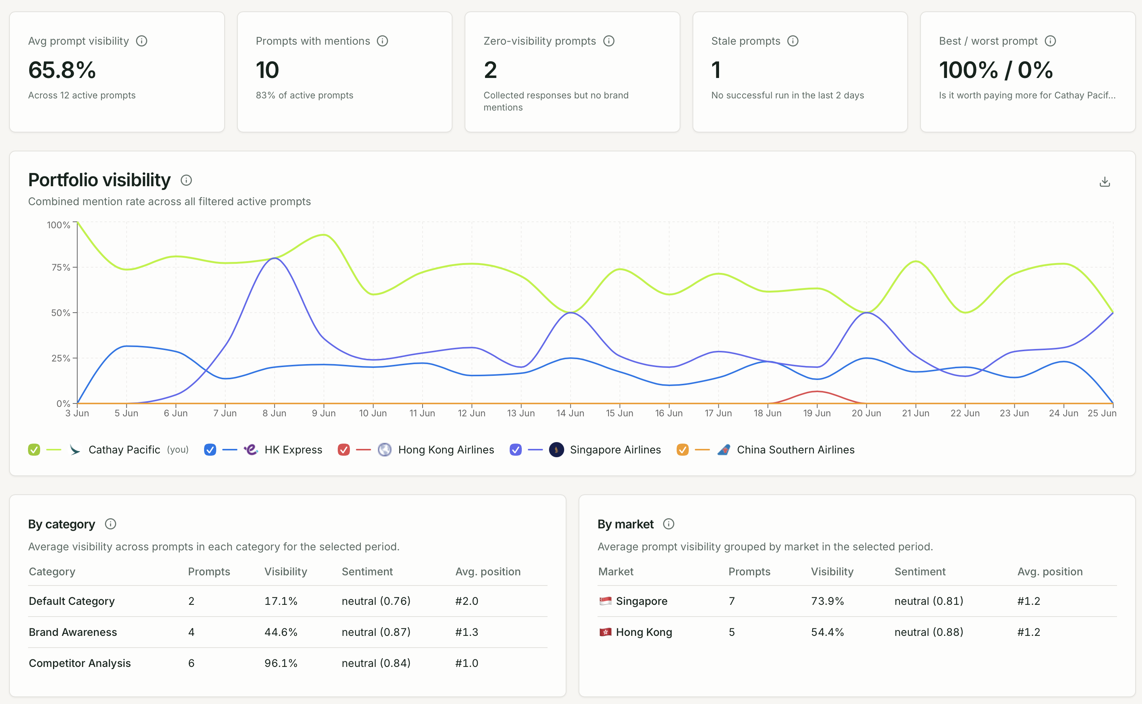Click info icon beside Best / worst prompt
The image size is (1142, 704).
click(x=1050, y=41)
